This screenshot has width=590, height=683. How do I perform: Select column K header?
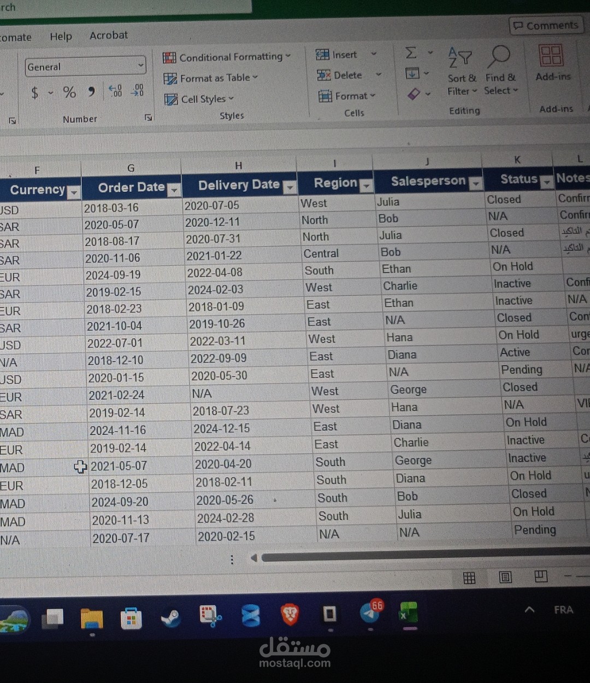tap(517, 160)
